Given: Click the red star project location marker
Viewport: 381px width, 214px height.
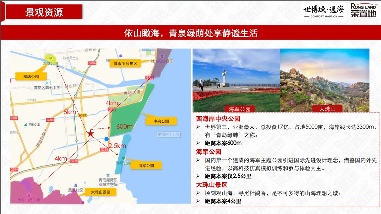Looking at the screenshot, I should (x=91, y=133).
